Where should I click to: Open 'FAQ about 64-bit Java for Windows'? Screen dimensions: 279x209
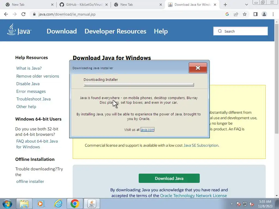pyautogui.click(x=37, y=144)
